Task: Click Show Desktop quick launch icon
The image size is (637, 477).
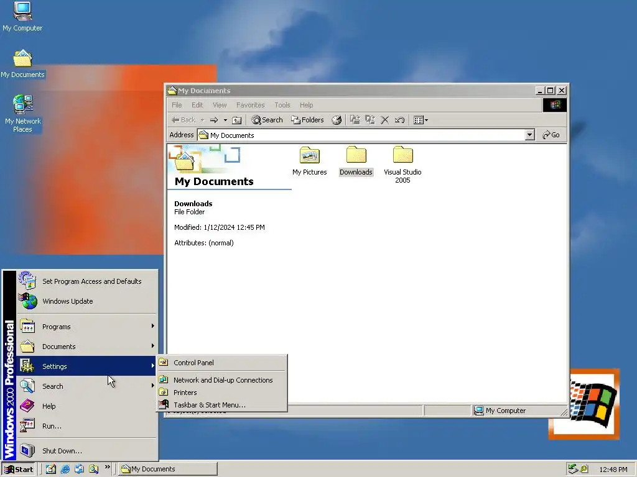Action: [x=51, y=469]
